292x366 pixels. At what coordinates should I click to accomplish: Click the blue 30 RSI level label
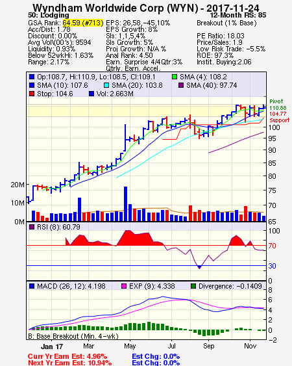pyautogui.click(x=272, y=266)
